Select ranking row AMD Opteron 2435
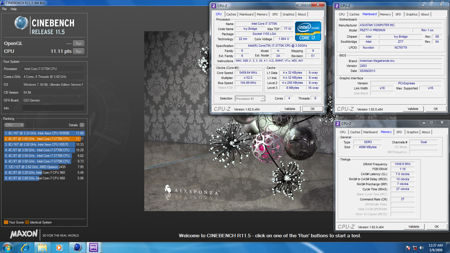450x253 pixels. coord(44,167)
